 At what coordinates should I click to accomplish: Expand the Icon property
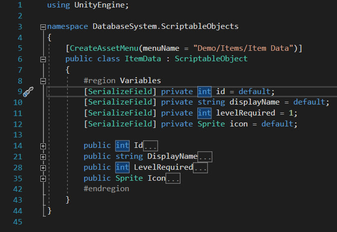[43, 179]
